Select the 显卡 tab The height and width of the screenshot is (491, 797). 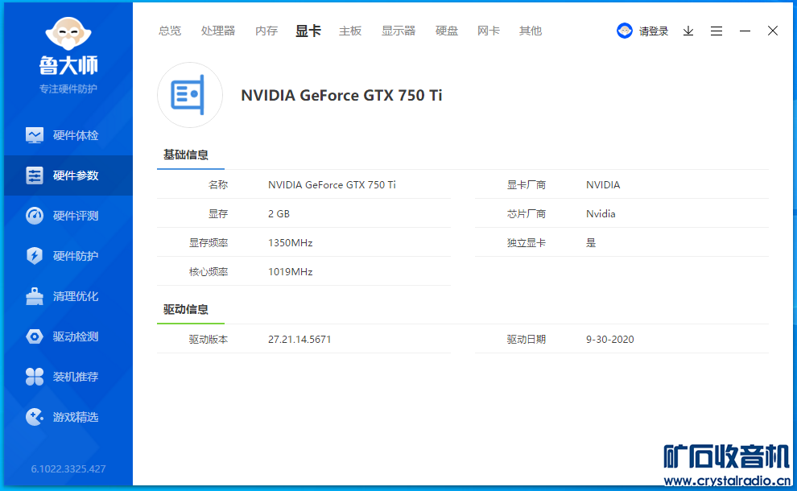pyautogui.click(x=308, y=31)
